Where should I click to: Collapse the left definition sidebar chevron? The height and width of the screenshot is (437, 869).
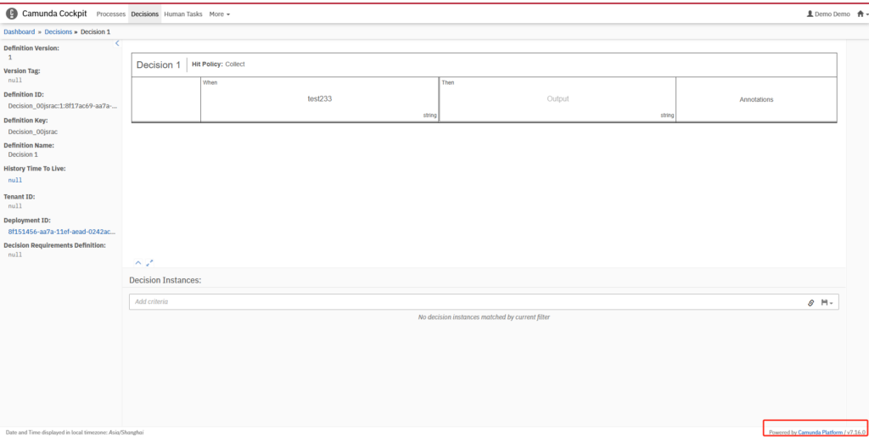pyautogui.click(x=117, y=43)
